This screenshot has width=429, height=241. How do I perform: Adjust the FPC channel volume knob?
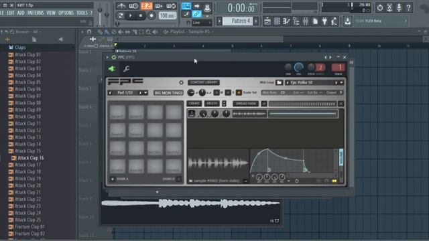tap(298, 67)
